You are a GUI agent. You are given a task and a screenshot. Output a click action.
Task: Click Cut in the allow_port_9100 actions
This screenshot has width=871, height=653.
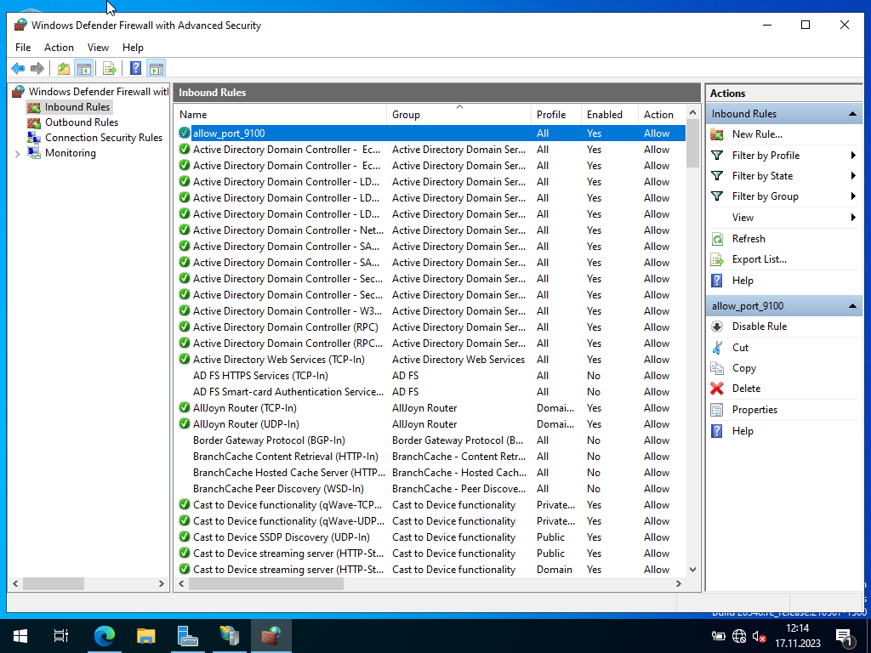[x=740, y=348]
